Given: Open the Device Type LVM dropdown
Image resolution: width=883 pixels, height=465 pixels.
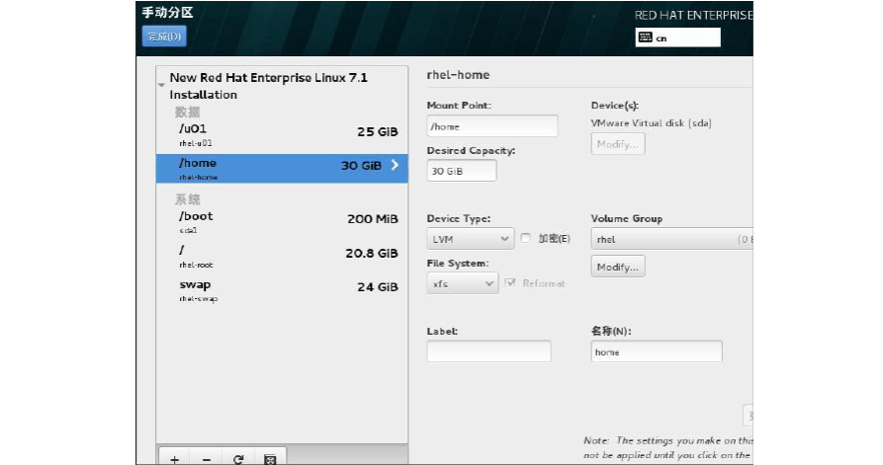Looking at the screenshot, I should [x=471, y=239].
